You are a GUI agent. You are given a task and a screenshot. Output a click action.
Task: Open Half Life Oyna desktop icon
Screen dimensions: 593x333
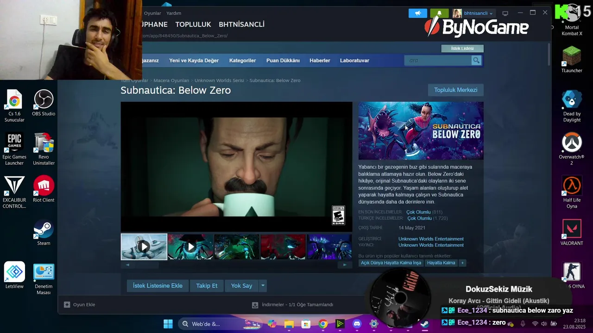click(572, 192)
